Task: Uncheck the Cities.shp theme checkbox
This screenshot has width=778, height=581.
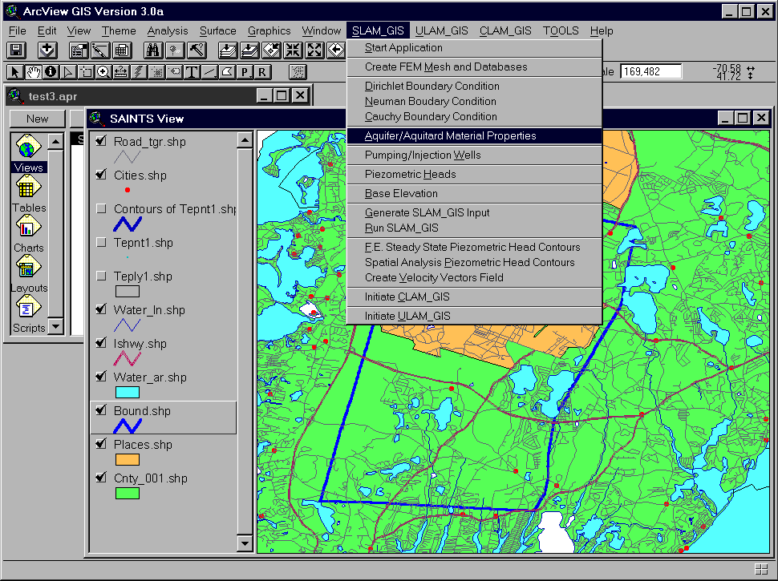Action: click(101, 175)
